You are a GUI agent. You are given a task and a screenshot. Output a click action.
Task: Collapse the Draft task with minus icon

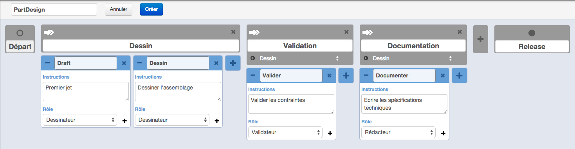[x=47, y=63]
